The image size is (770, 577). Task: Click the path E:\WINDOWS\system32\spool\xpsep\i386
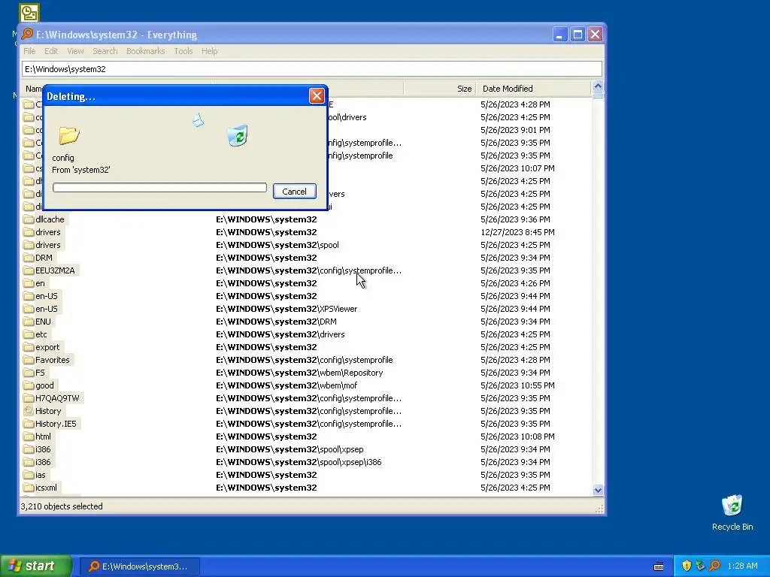[299, 462]
